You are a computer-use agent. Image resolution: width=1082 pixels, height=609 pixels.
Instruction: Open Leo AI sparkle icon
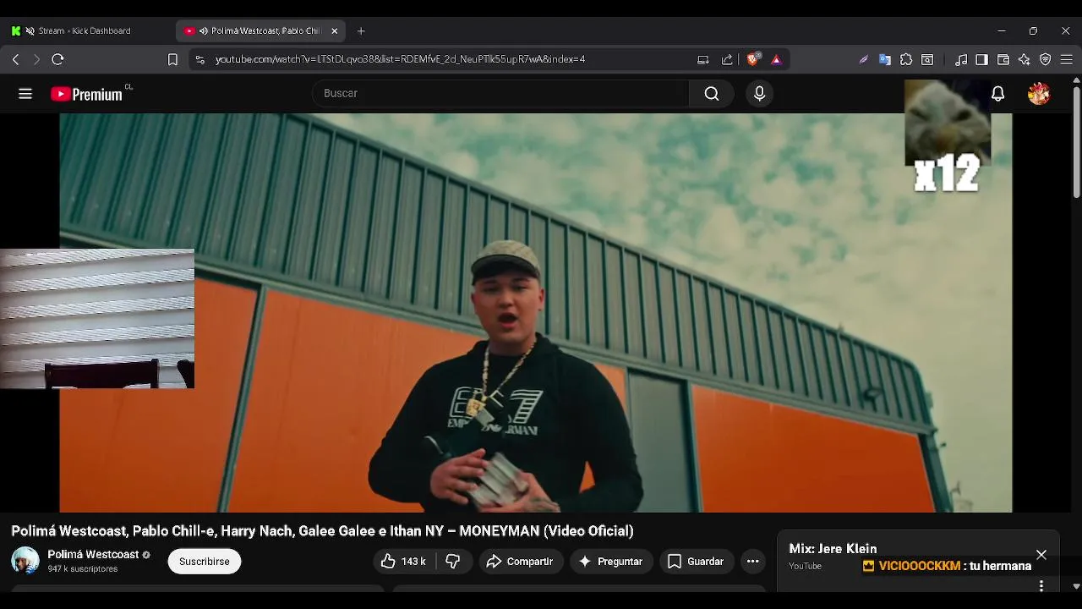(x=1025, y=59)
